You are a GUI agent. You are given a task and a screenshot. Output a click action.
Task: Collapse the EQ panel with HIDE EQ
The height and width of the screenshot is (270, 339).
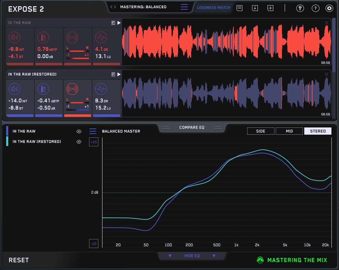192,256
